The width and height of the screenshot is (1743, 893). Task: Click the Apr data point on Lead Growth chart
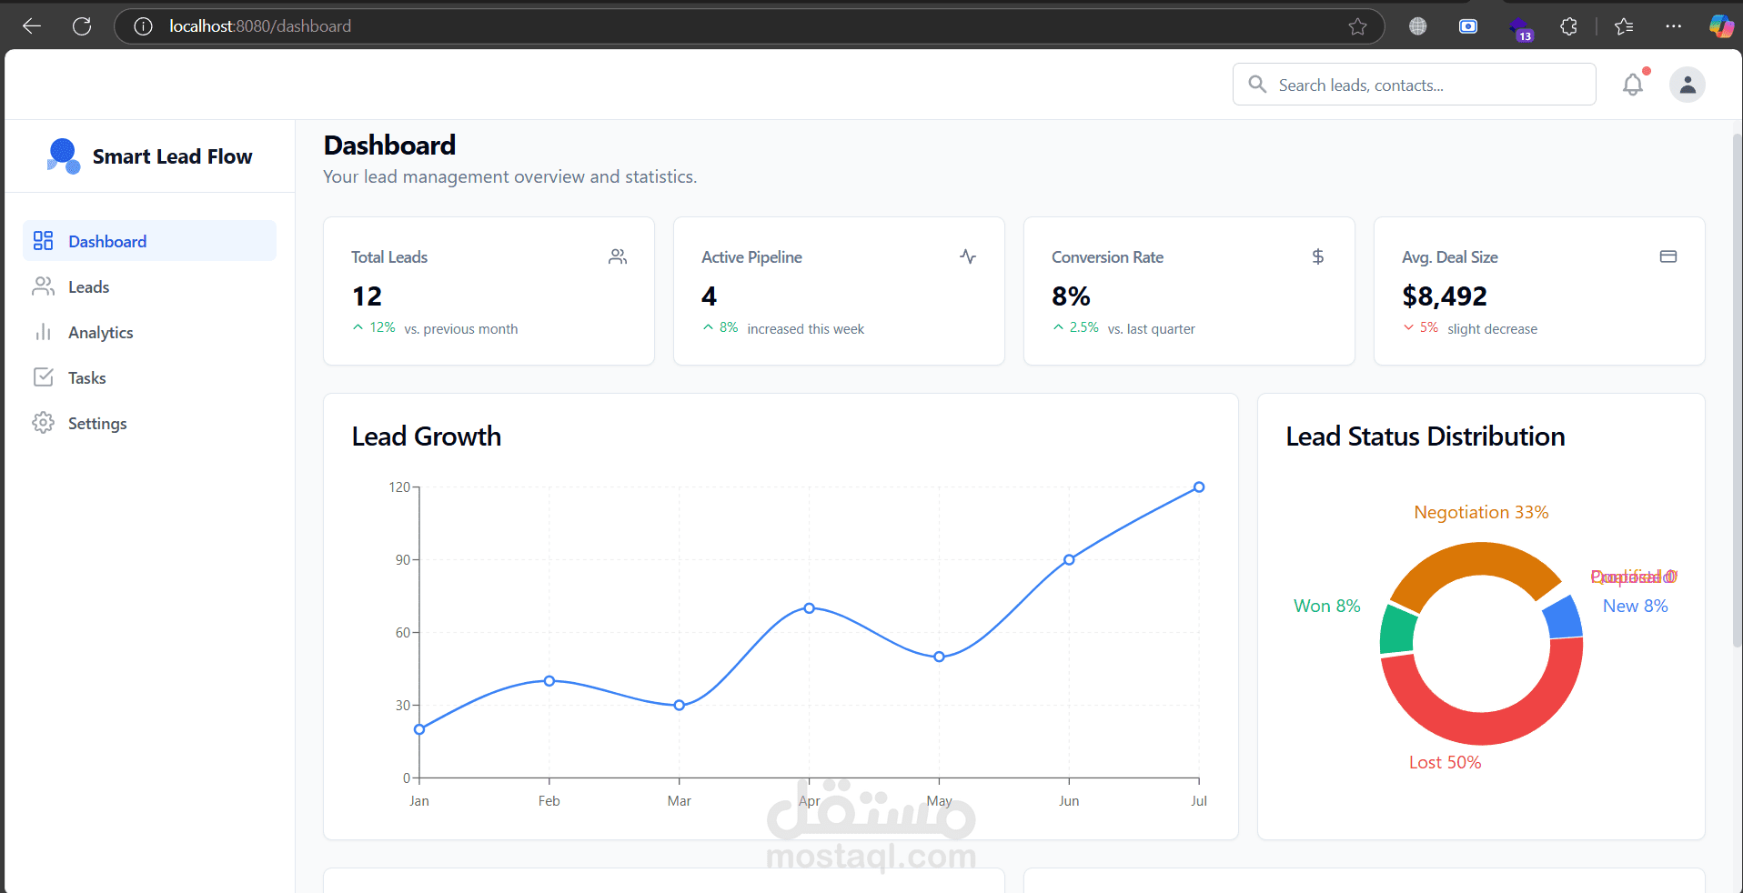coord(809,608)
